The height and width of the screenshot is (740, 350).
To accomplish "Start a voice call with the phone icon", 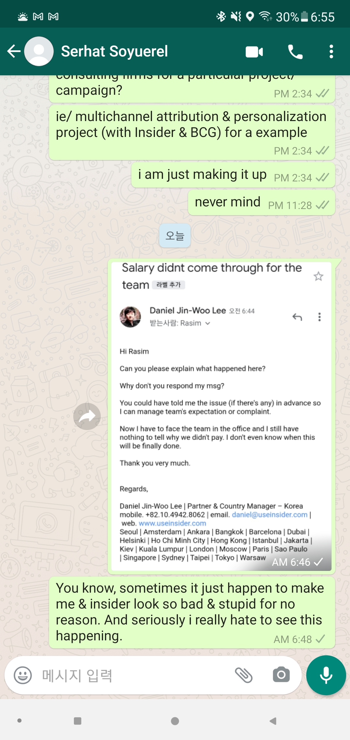I will click(295, 52).
